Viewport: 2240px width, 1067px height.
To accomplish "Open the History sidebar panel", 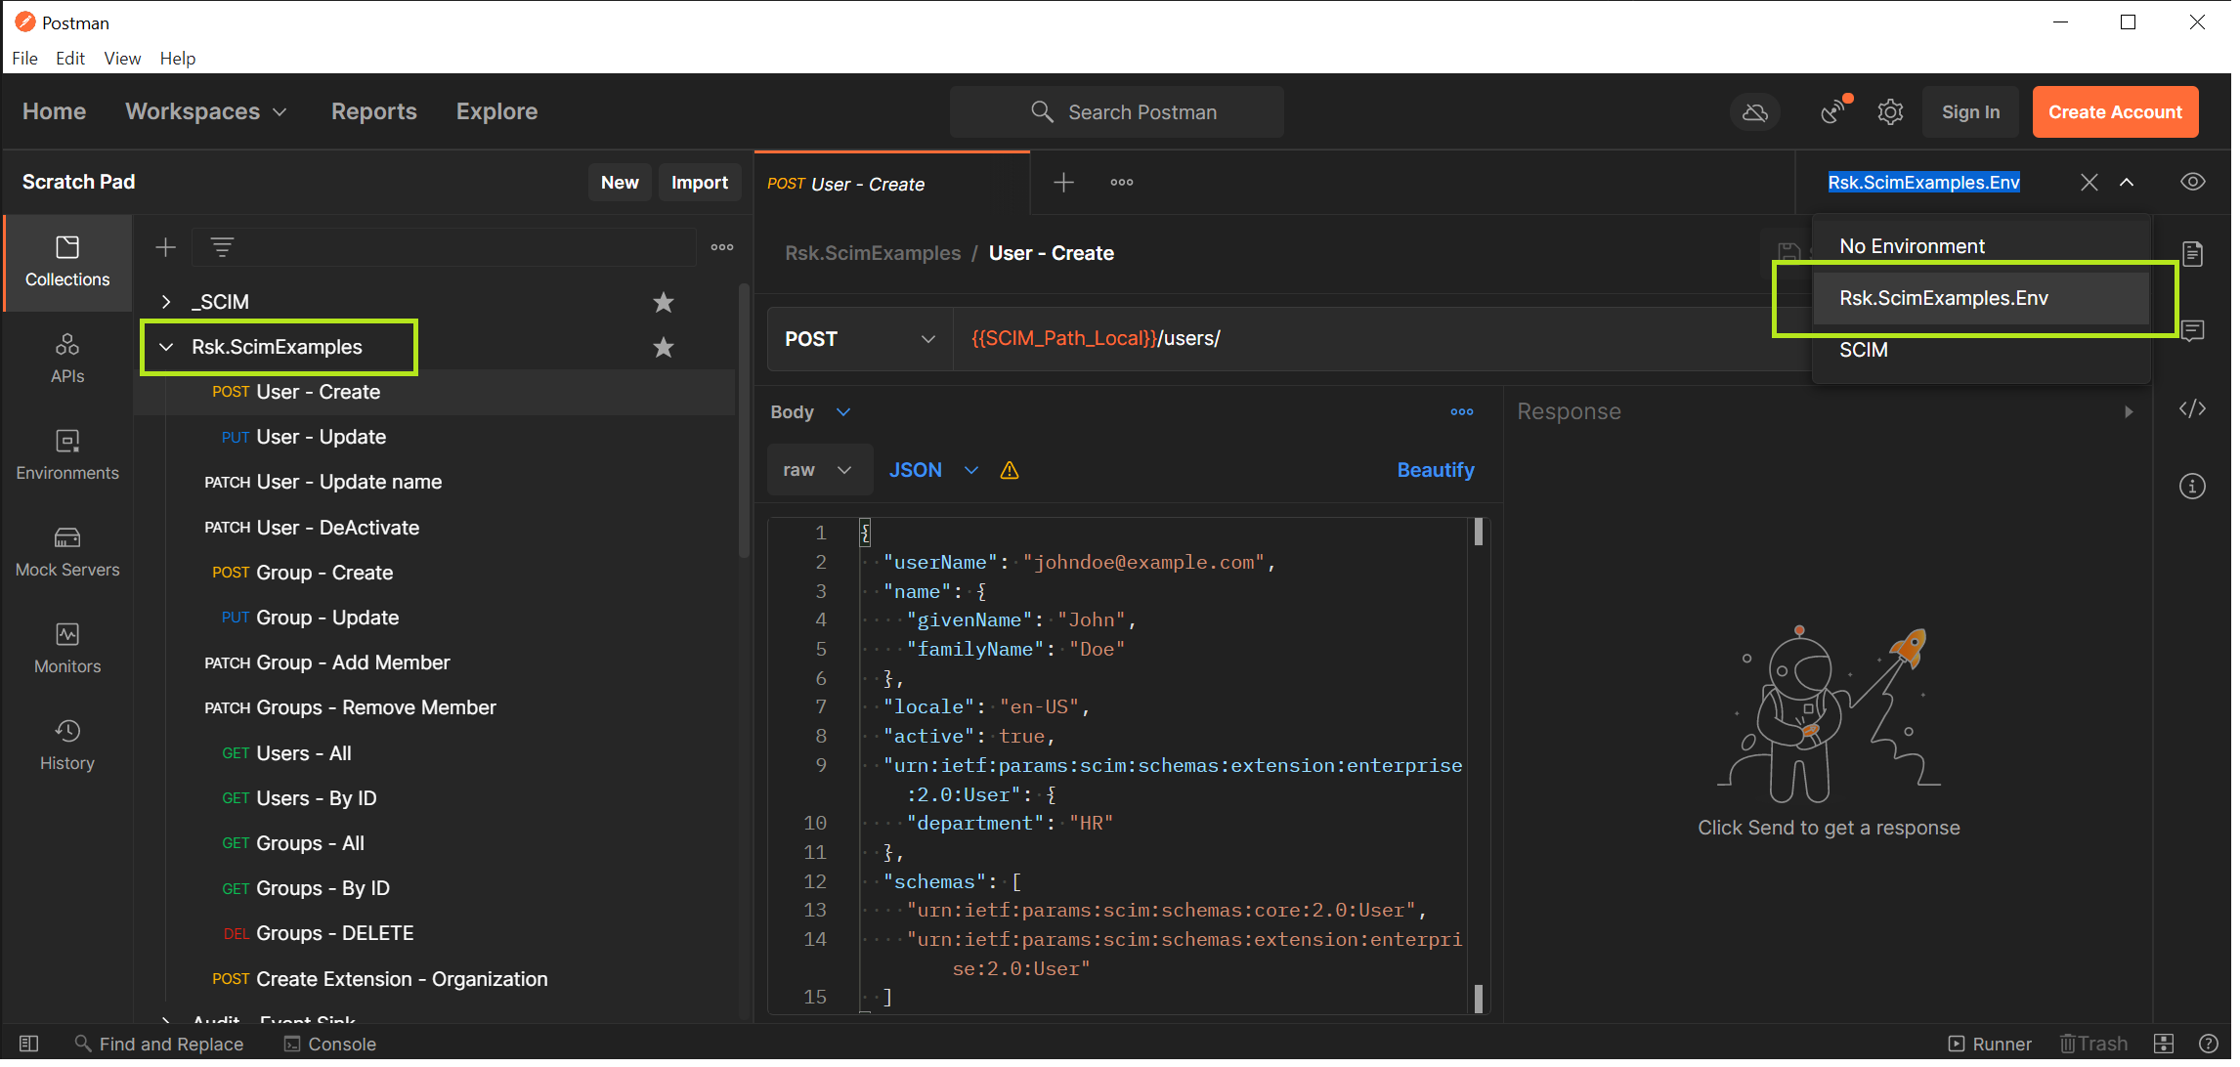I will pyautogui.click(x=67, y=746).
